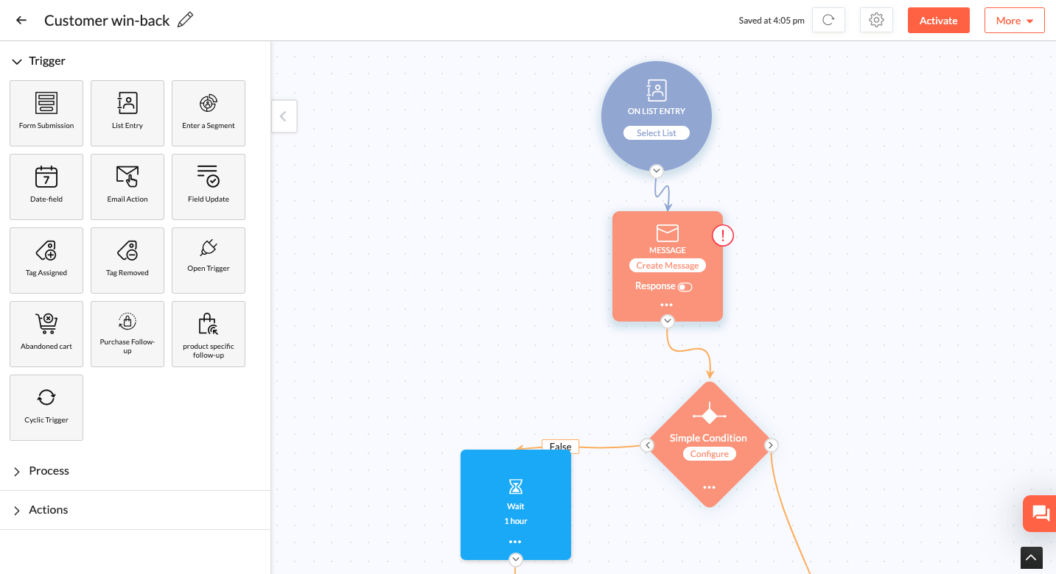The image size is (1056, 574).
Task: Select the List Entry trigger
Action: (x=127, y=113)
